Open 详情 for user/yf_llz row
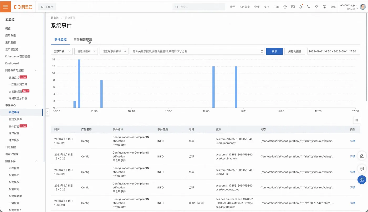Screen dimensions: 368x212 (353, 172)
